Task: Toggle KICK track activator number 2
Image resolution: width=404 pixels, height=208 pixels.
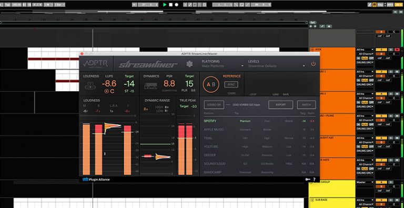Action: pyautogui.click(x=381, y=49)
